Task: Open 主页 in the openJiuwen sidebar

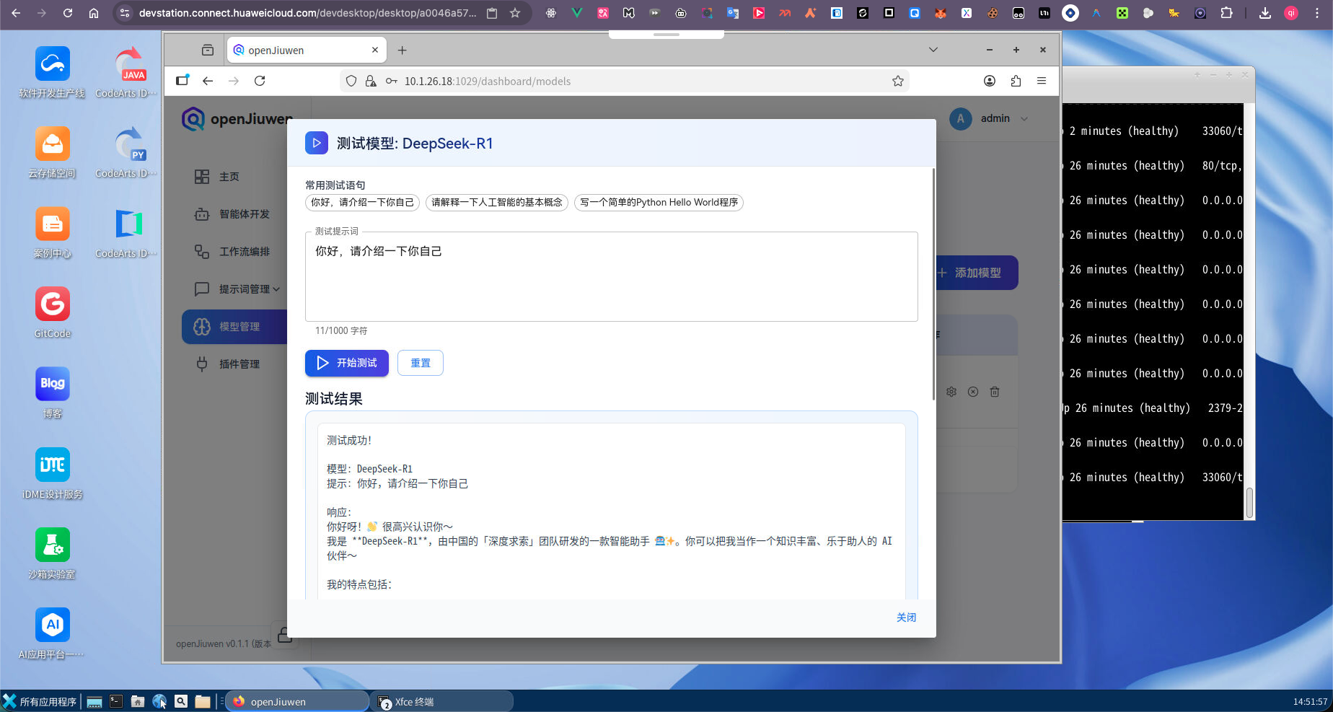Action: [x=229, y=177]
